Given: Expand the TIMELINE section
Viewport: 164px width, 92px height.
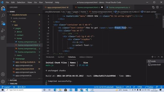Looking at the screenshot, I should (25, 84).
